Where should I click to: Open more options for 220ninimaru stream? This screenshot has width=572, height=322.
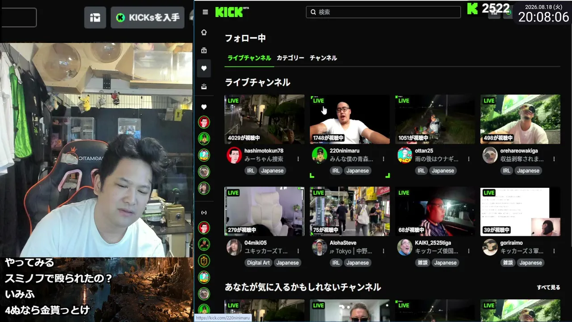coord(383,159)
